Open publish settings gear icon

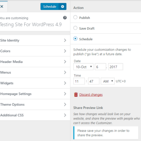63,7
